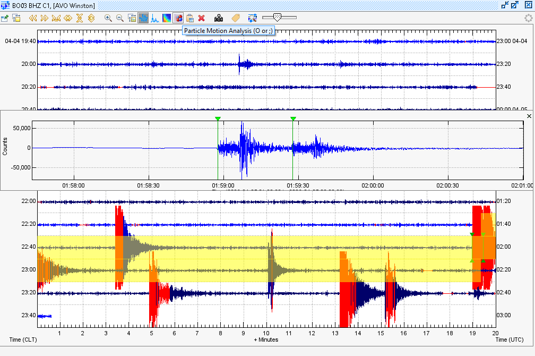The width and height of the screenshot is (535, 356).
Task: Toggle Particle Motion Analysis view
Action: (178, 18)
